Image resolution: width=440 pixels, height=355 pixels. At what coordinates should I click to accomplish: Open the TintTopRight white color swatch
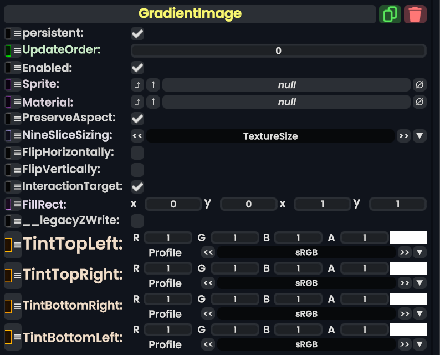tap(408, 268)
